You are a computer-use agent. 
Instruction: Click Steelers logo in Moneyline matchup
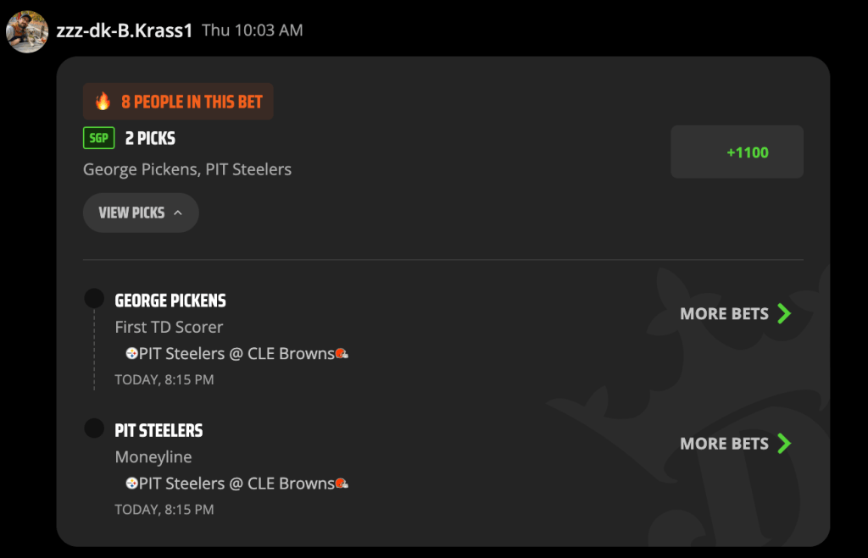point(131,483)
